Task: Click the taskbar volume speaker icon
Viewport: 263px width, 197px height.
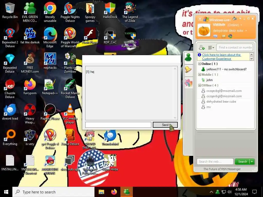Action: (x=230, y=192)
